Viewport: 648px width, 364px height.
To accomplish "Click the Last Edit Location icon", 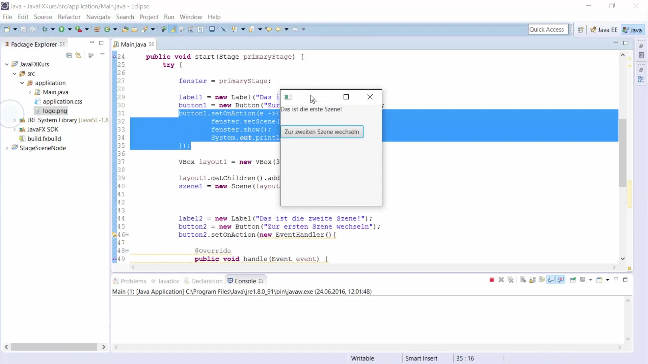I will click(x=269, y=29).
